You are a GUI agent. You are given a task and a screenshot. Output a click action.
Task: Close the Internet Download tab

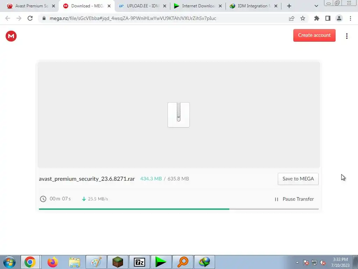point(220,6)
